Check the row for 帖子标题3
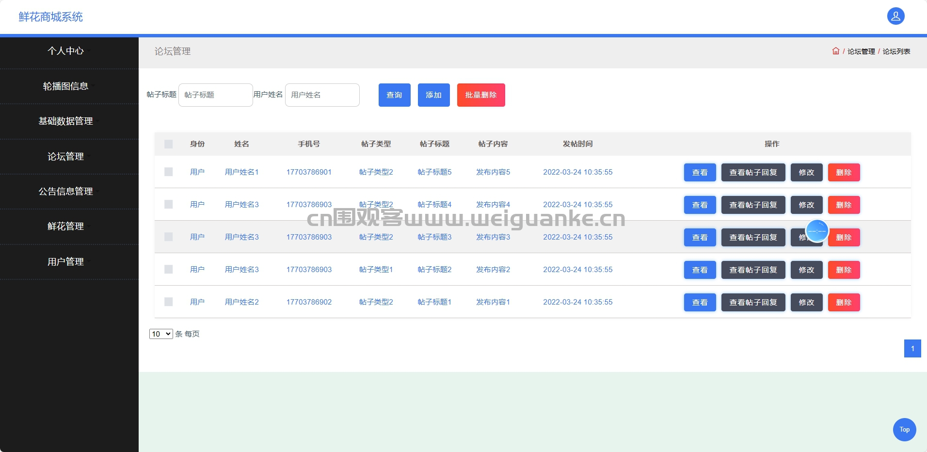 [169, 237]
